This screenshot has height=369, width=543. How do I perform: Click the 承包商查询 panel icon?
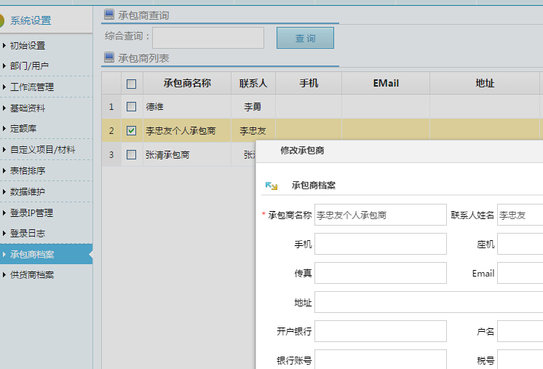coord(109,15)
